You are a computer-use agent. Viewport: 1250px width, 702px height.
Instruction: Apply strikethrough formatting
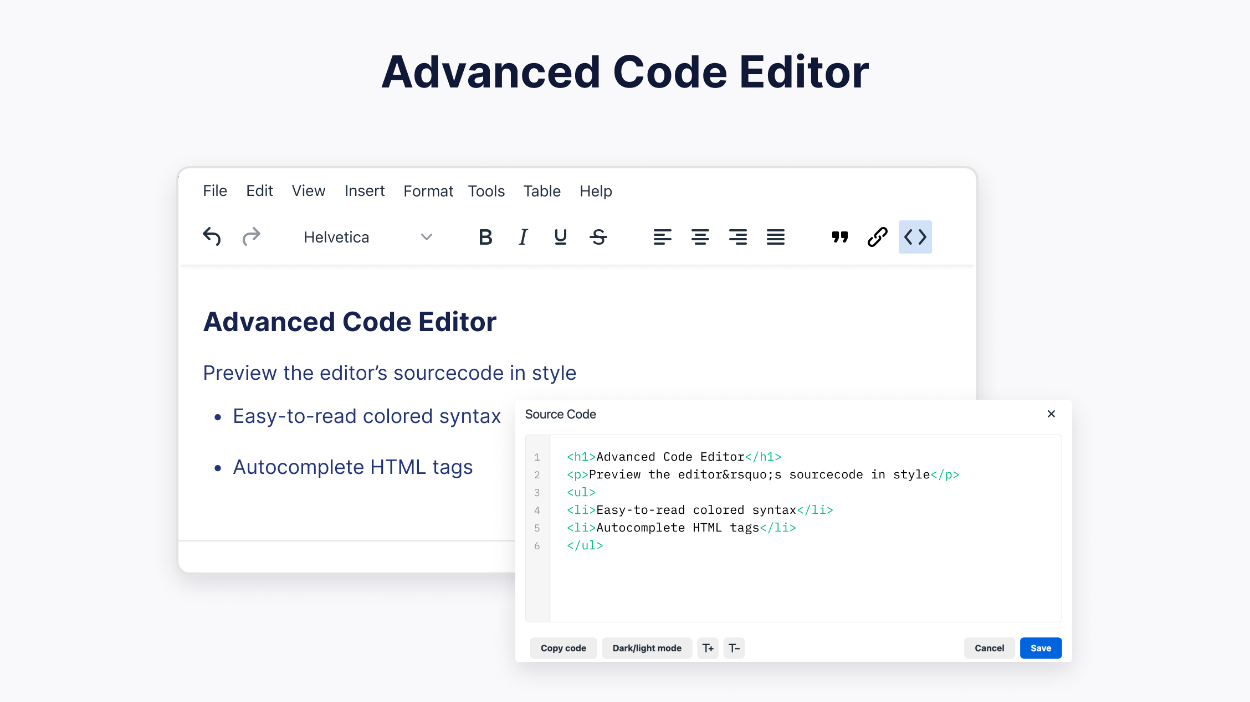tap(598, 237)
